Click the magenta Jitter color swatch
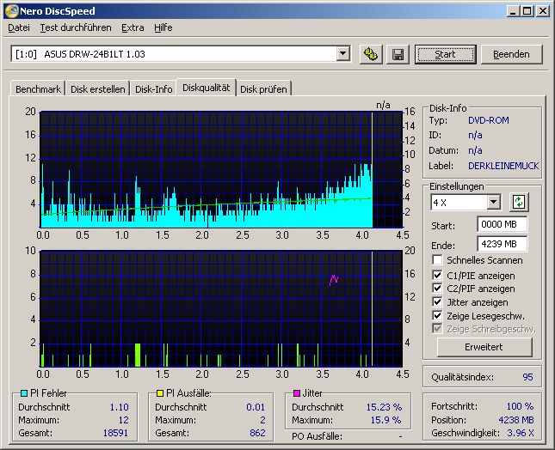 297,393
